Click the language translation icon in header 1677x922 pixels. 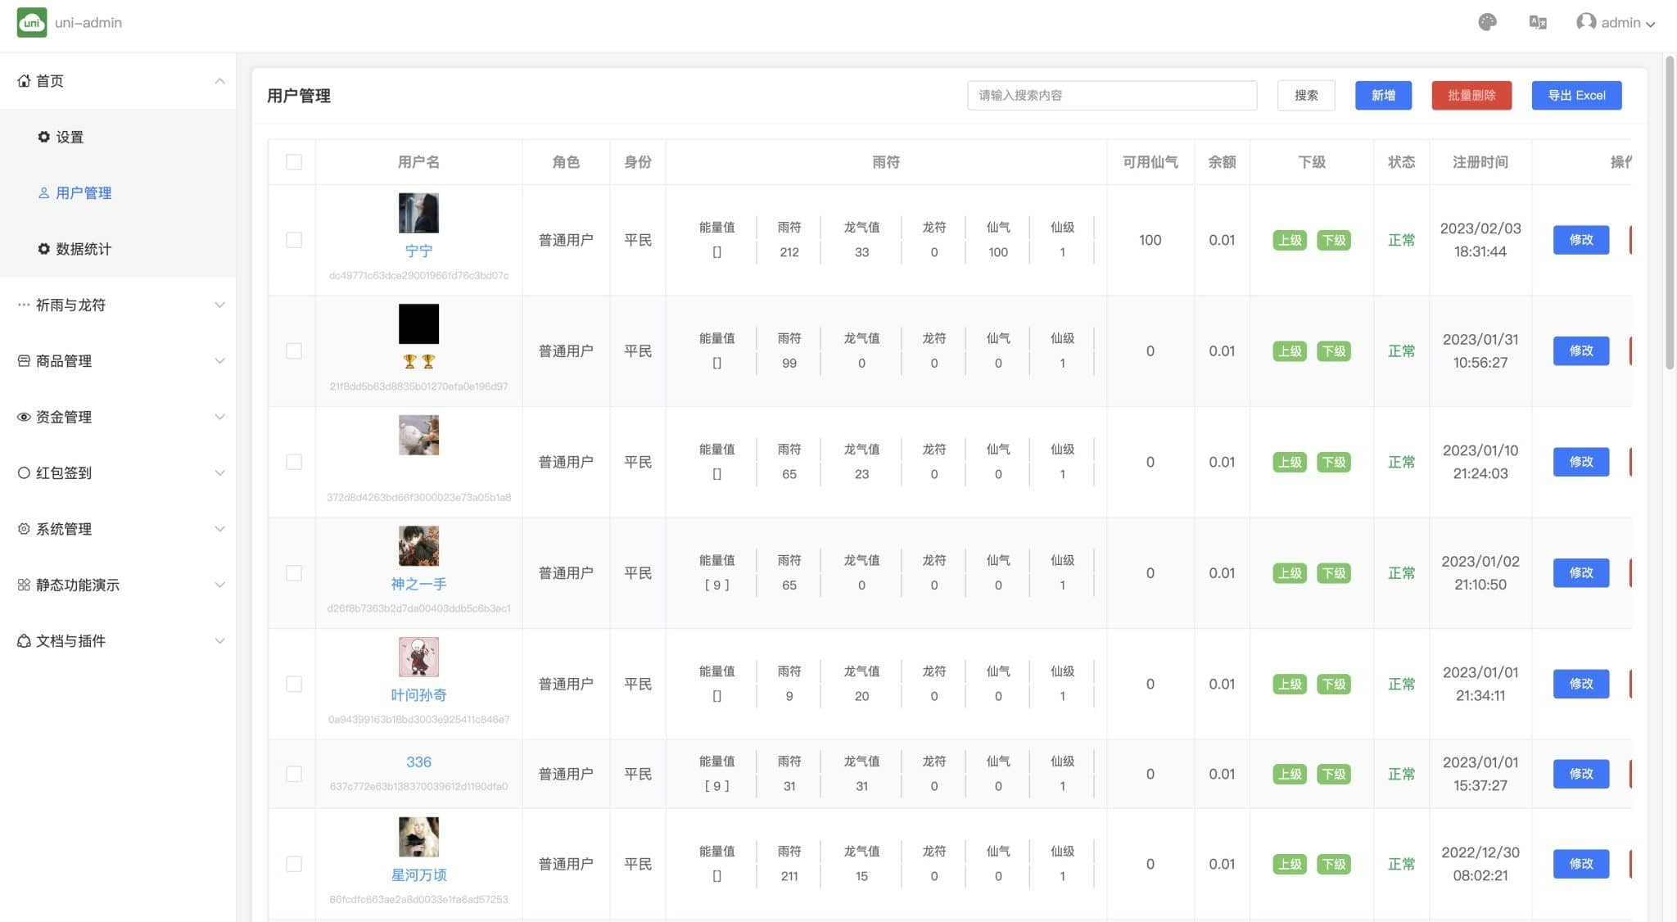[x=1538, y=22]
